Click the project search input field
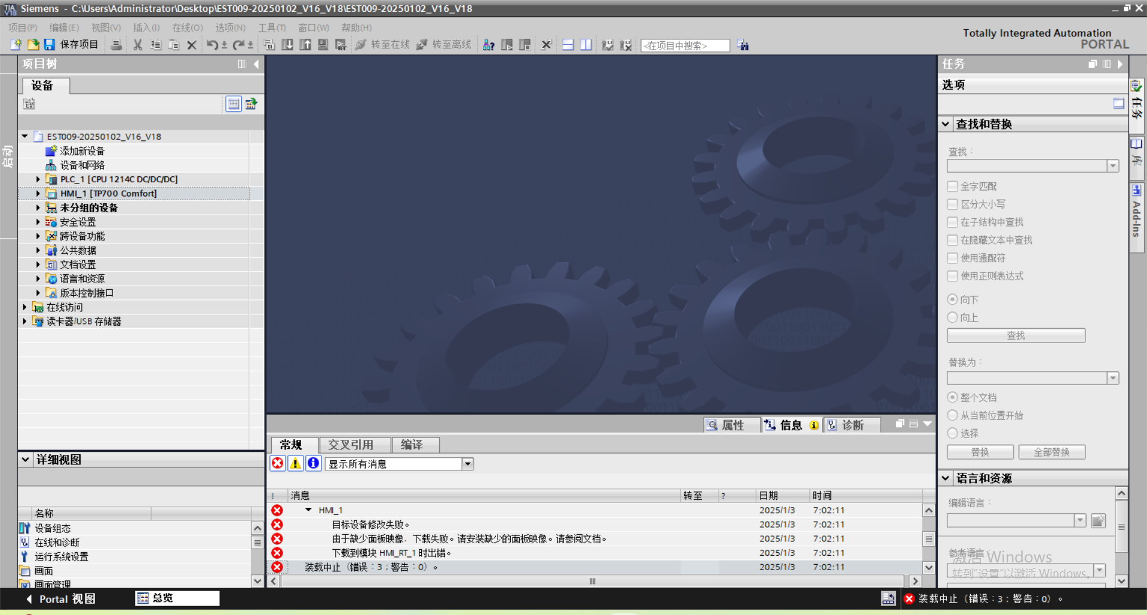The width and height of the screenshot is (1147, 615). pyautogui.click(x=685, y=45)
